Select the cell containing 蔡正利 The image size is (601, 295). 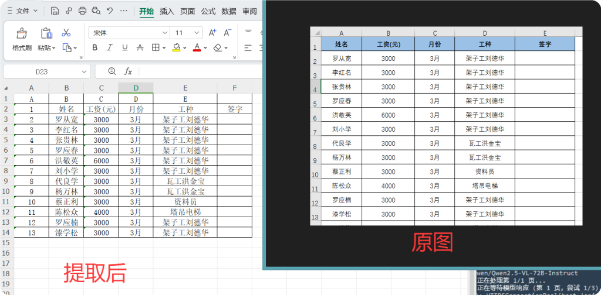click(x=66, y=202)
